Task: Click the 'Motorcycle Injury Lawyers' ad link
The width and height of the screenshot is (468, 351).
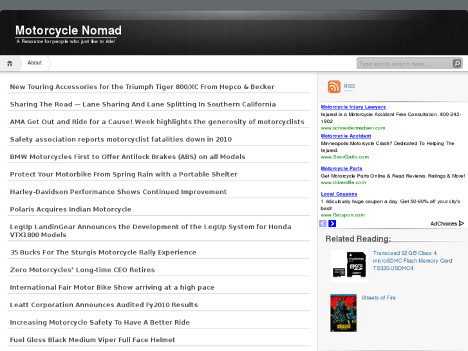Action: pyautogui.click(x=353, y=107)
